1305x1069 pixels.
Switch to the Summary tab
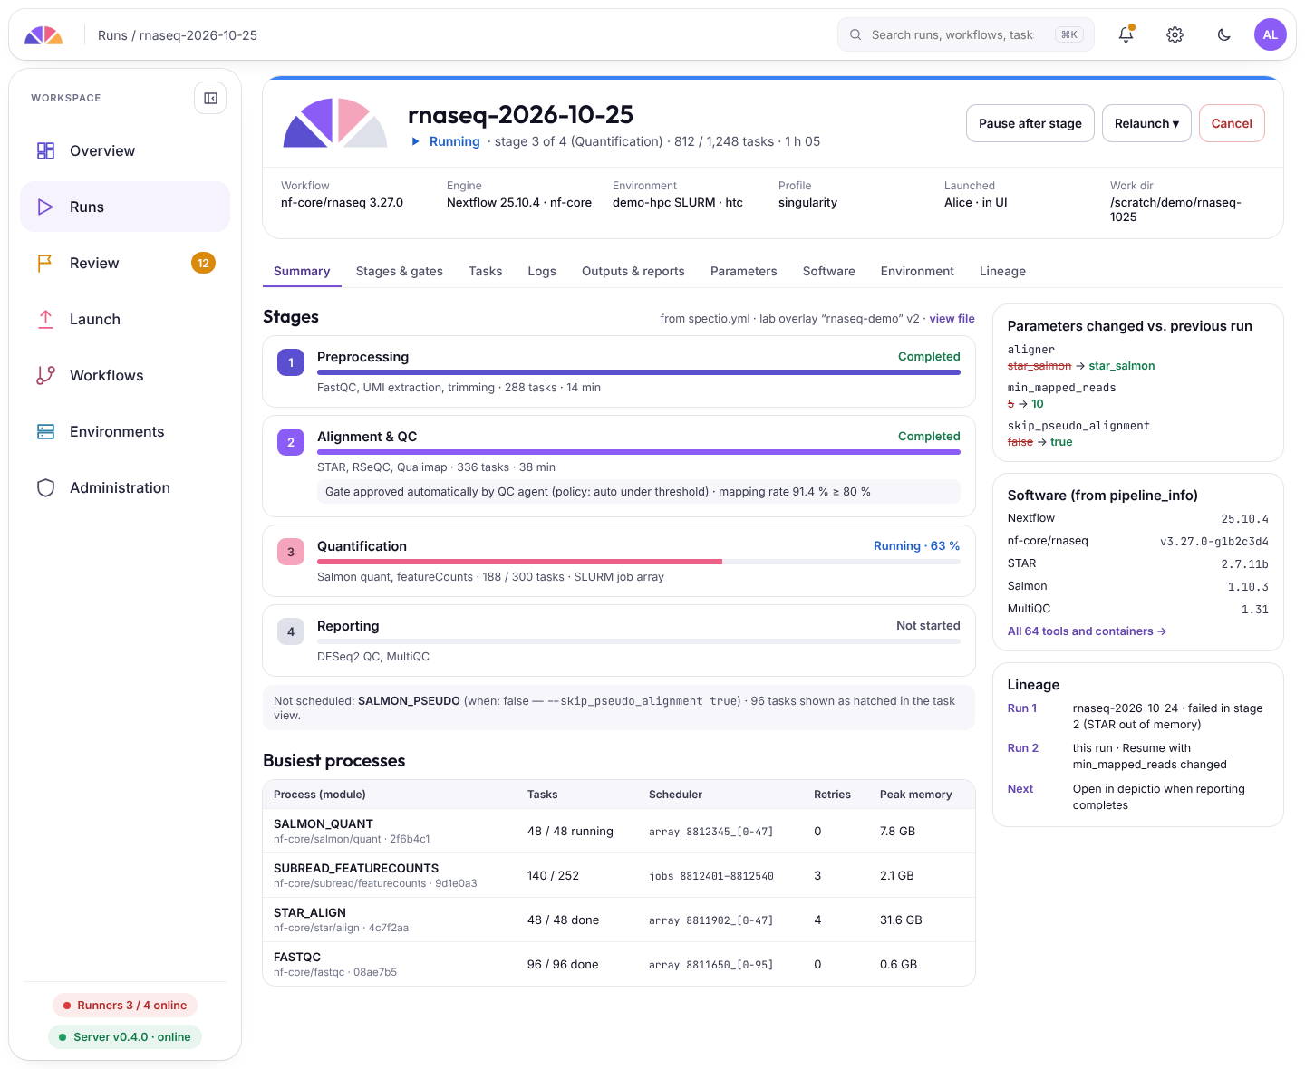click(302, 271)
